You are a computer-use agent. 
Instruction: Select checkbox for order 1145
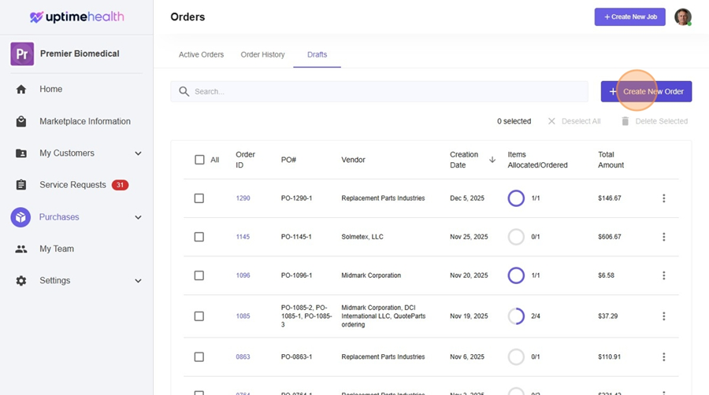(x=199, y=237)
